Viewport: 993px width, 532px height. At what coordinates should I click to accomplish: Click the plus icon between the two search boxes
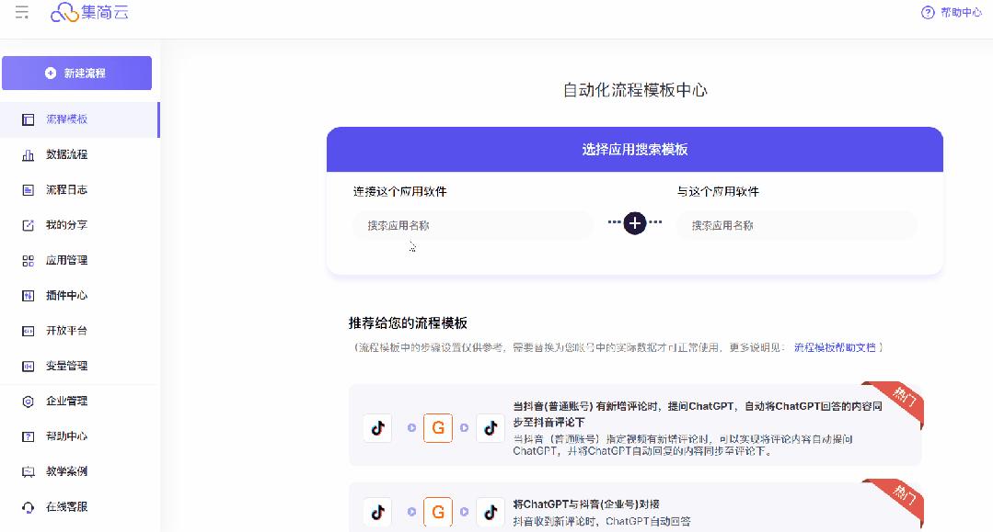tap(633, 223)
